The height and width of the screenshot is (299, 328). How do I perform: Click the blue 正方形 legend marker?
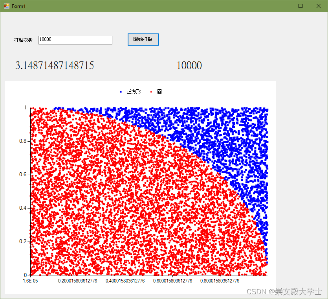pyautogui.click(x=121, y=92)
